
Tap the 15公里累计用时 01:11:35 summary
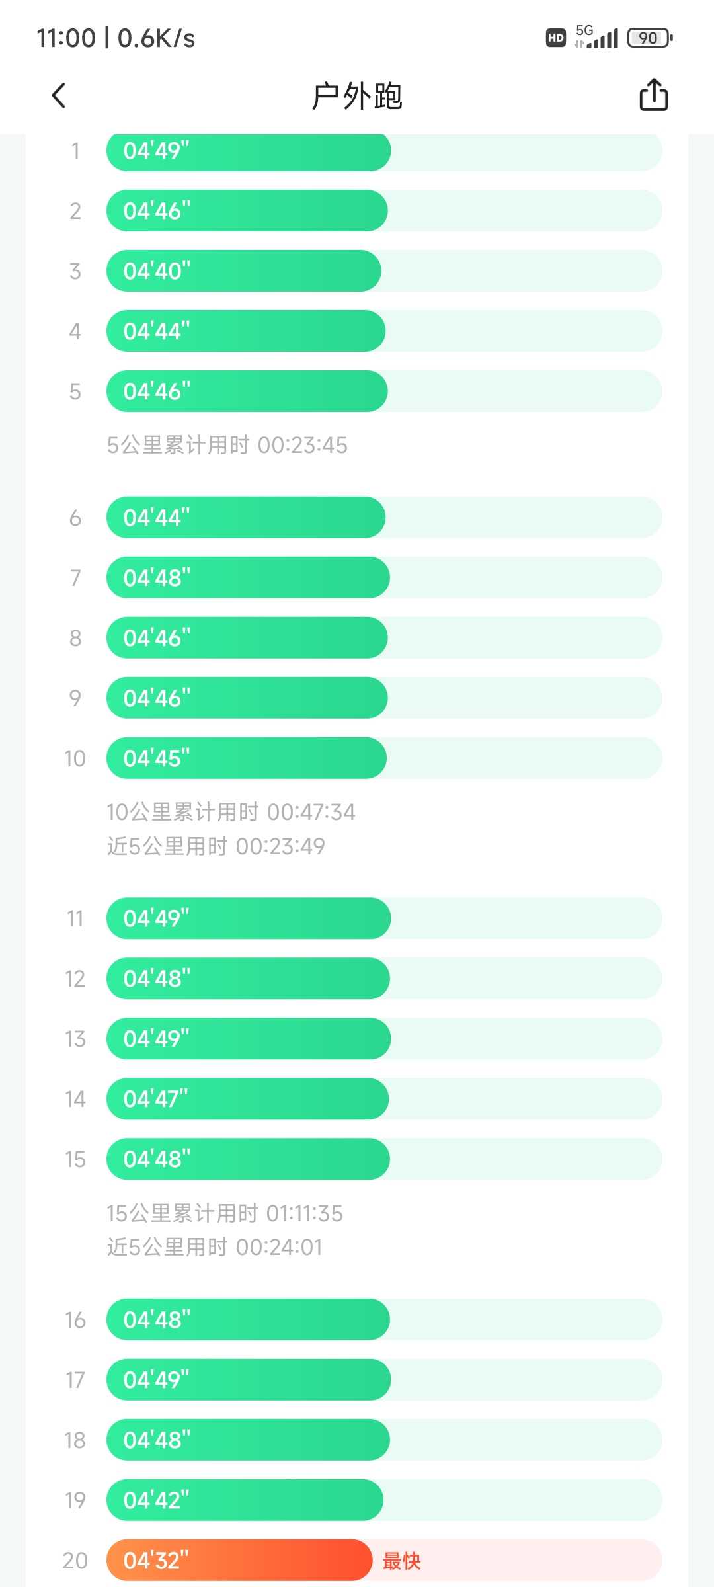[225, 1213]
